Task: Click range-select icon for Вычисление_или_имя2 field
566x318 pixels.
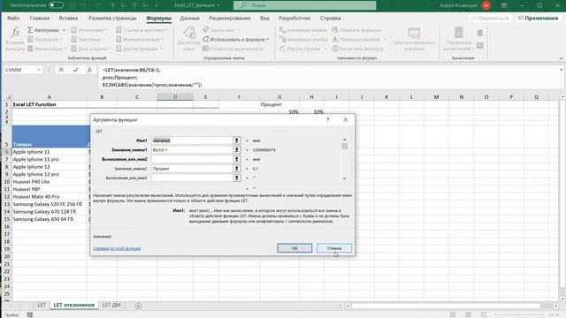Action: pos(237,159)
